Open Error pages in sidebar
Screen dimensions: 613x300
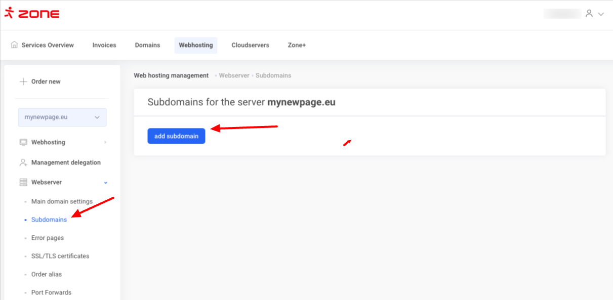48,238
